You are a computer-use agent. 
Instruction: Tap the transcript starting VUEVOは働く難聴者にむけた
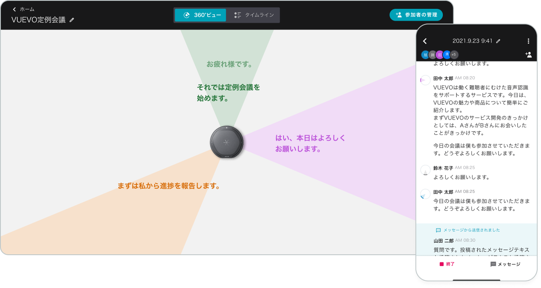pyautogui.click(x=481, y=110)
